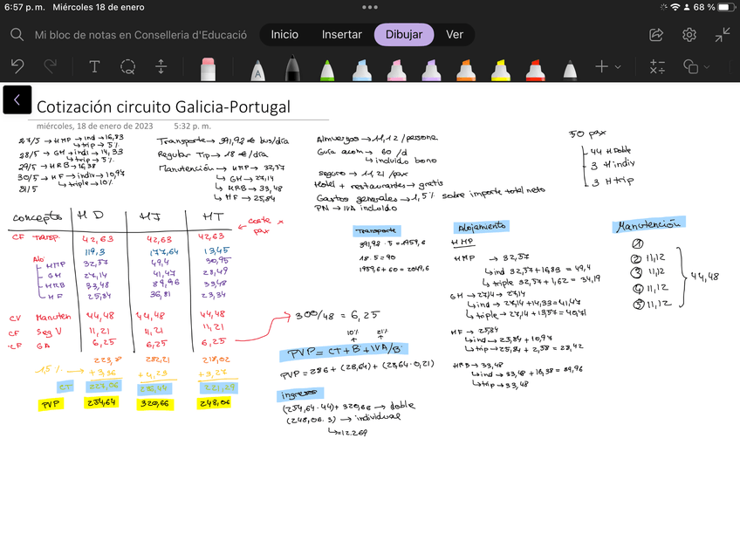This screenshot has height=555, width=740.
Task: Choose the white-tip pen
Action: 570,70
